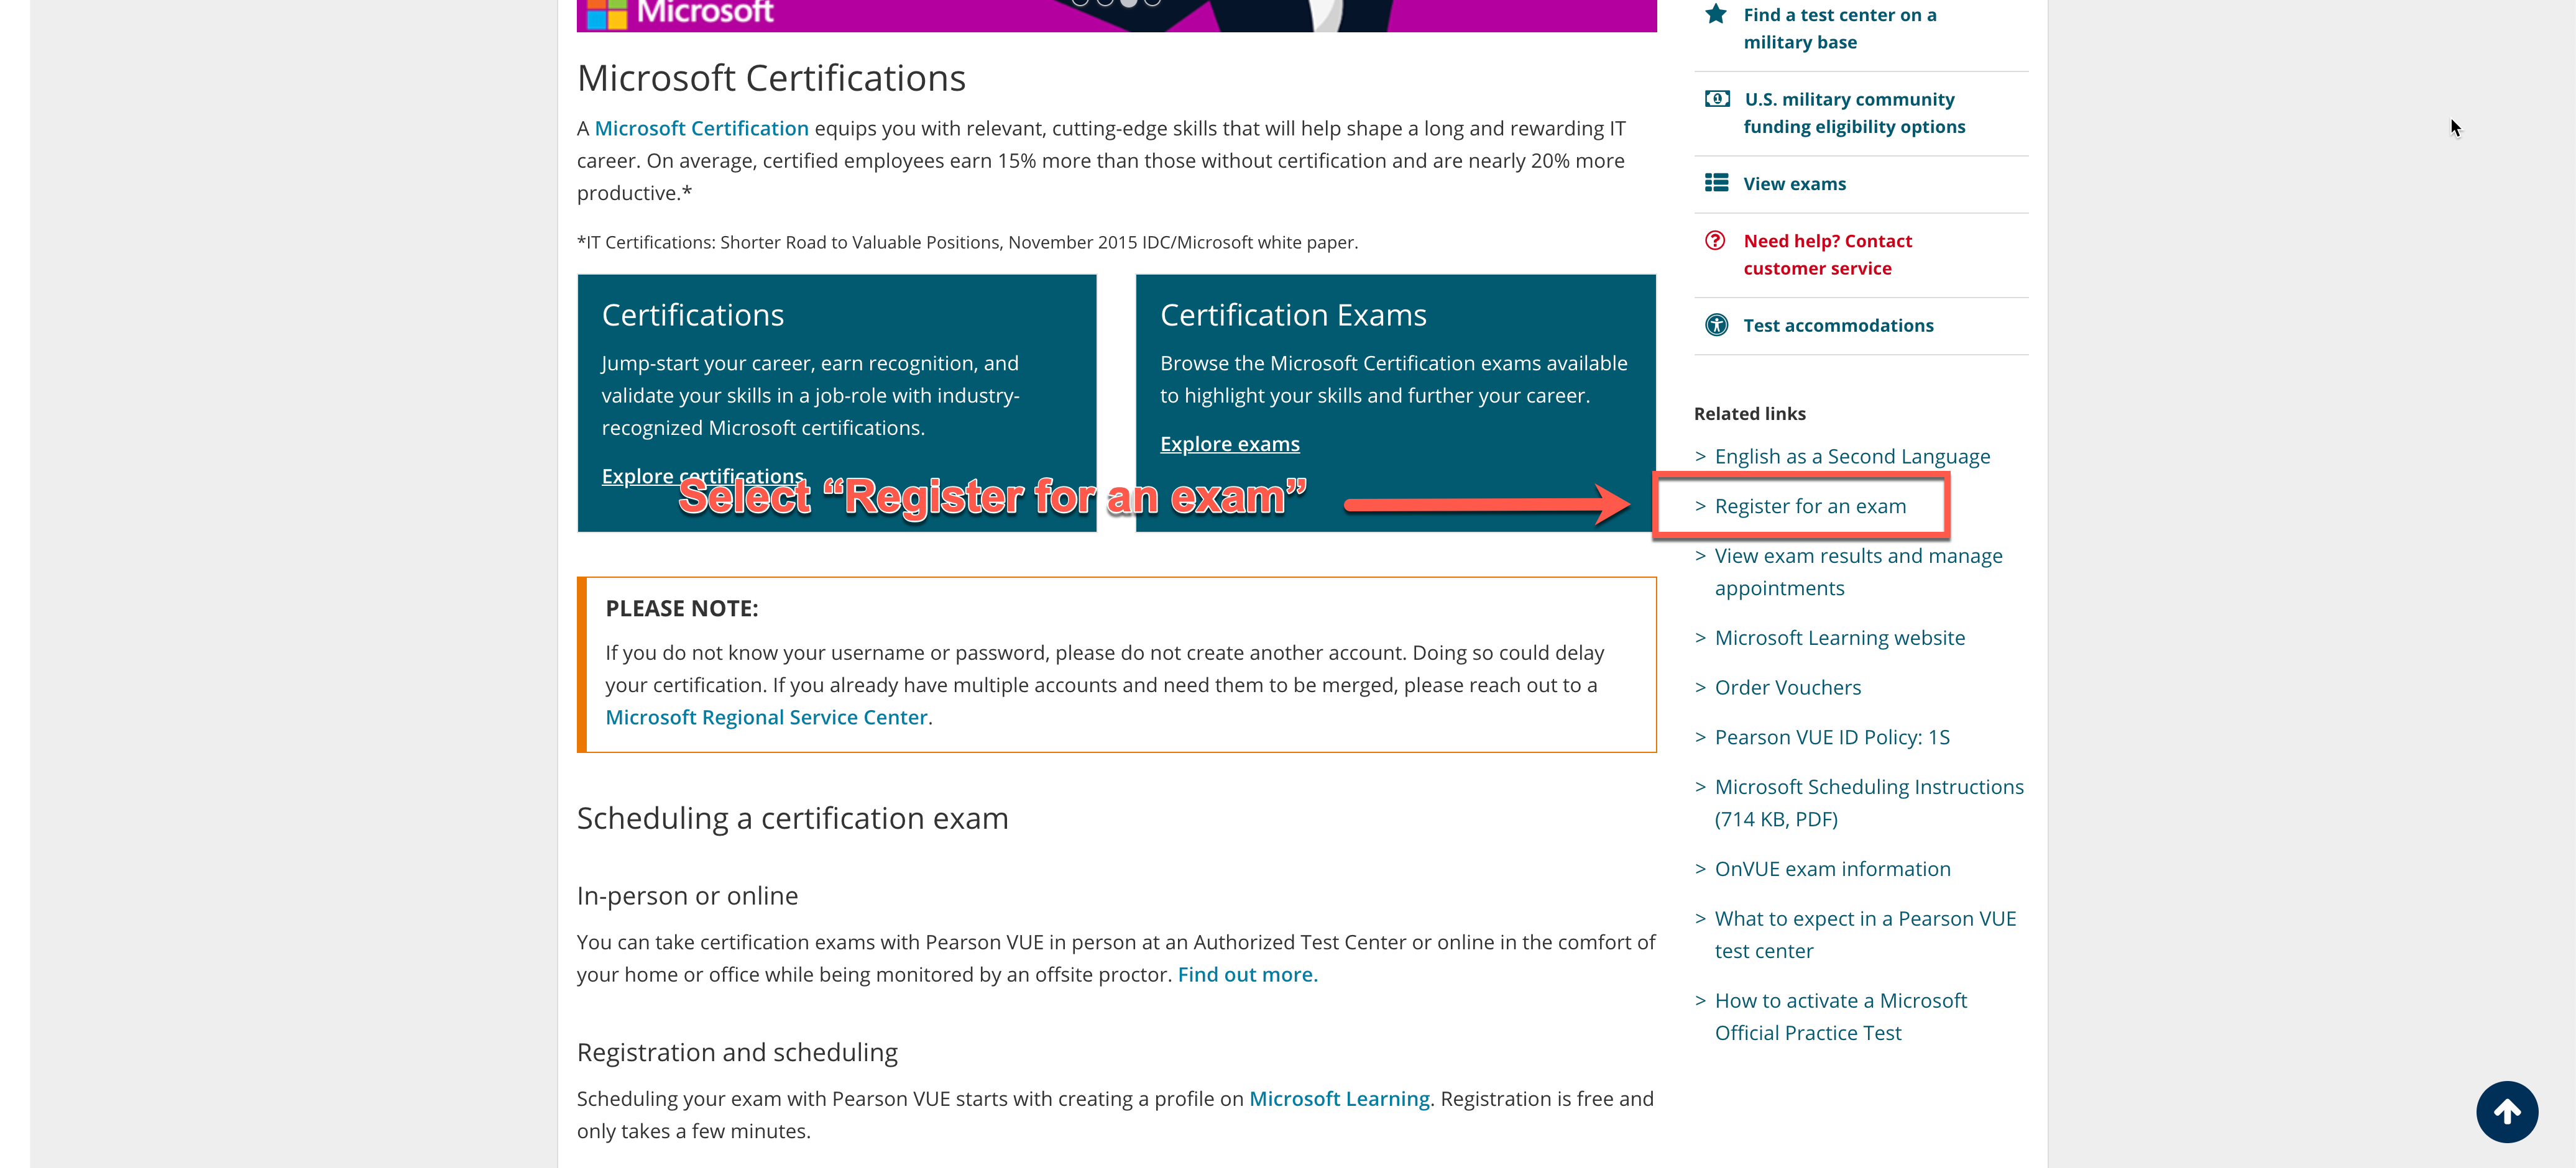Expand 'View exam results and manage appointments'
This screenshot has height=1168, width=2576.
(x=1856, y=570)
